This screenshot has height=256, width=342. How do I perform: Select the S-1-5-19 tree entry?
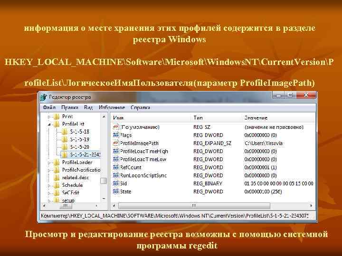[80, 139]
